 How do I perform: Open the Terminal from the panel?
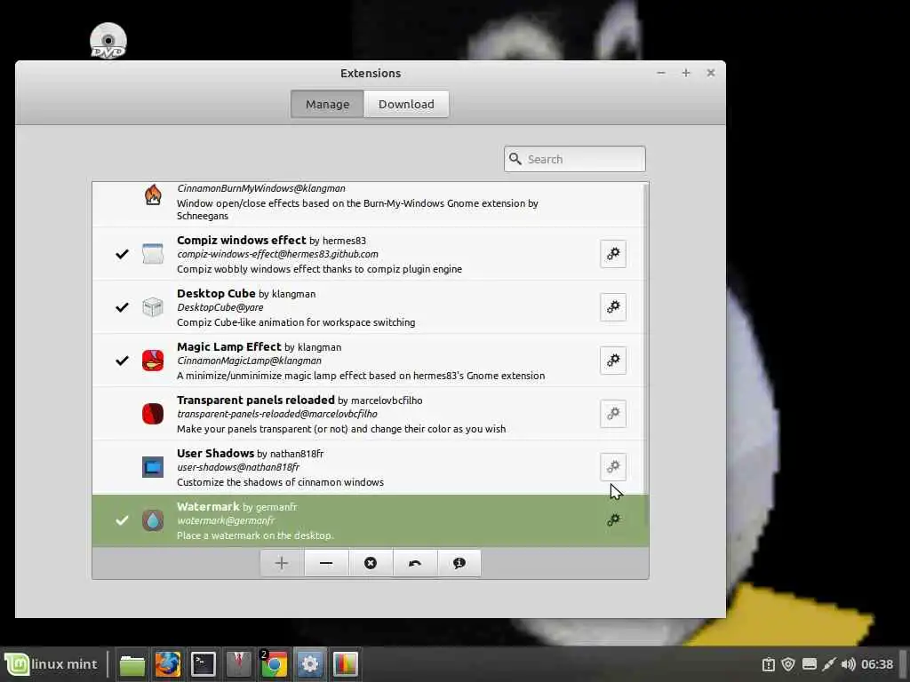pyautogui.click(x=204, y=664)
